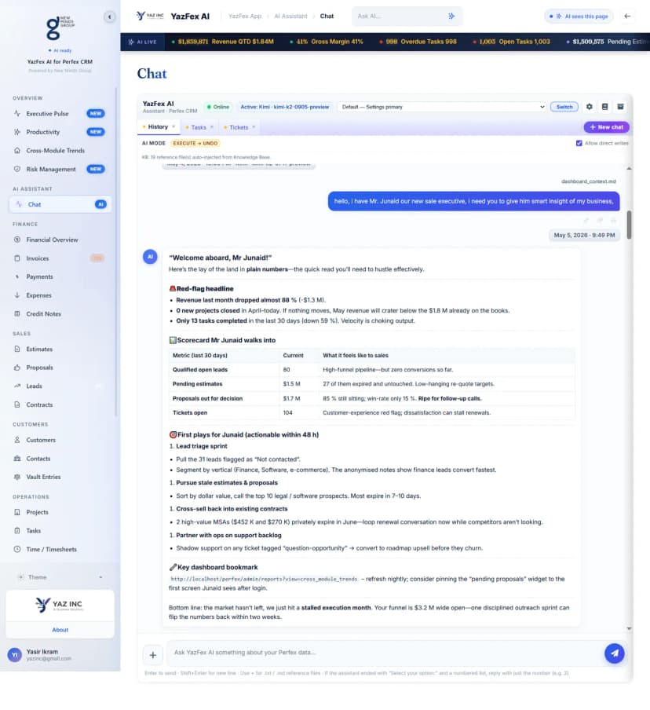This screenshot has height=710, width=650.
Task: Open the Default — Settings primary dropdown
Action: 442,108
